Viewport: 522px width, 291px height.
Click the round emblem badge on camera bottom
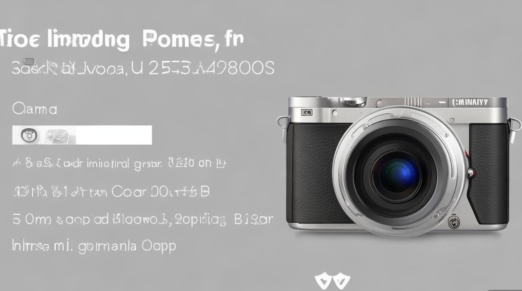pos(454,223)
